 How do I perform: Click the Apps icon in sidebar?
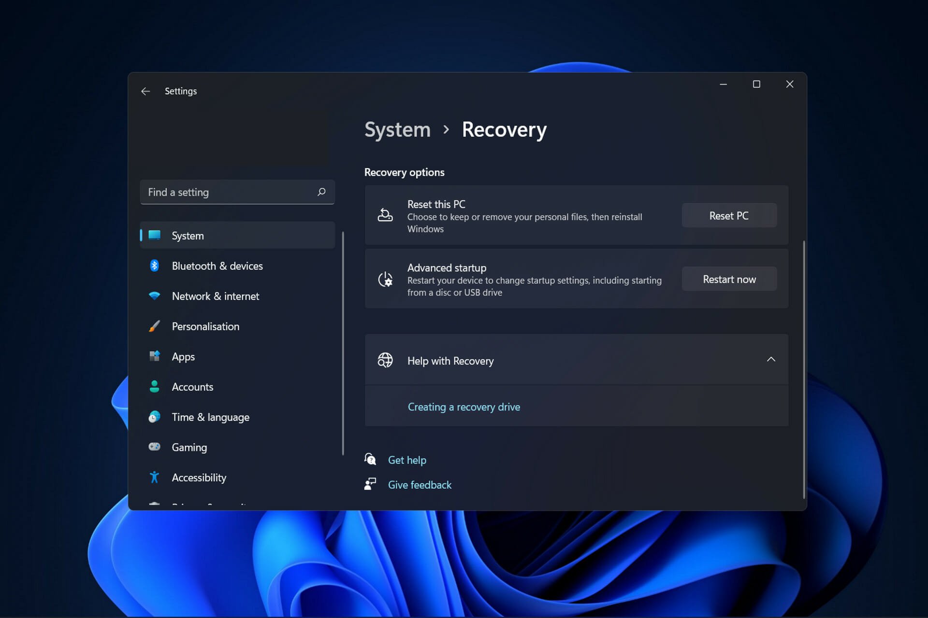(x=154, y=356)
